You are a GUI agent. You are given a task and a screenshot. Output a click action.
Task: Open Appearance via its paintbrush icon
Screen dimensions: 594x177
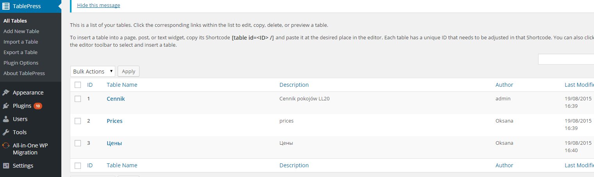tap(6, 93)
